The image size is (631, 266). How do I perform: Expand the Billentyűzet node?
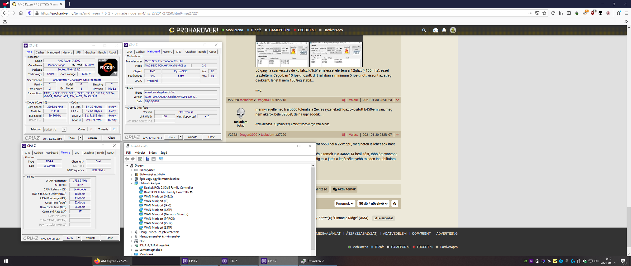click(x=131, y=170)
